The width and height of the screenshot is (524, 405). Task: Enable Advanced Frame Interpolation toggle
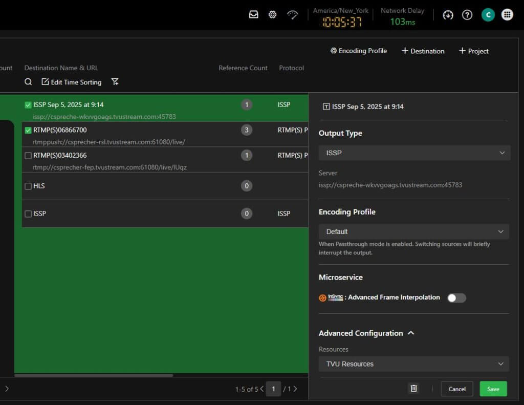click(456, 298)
